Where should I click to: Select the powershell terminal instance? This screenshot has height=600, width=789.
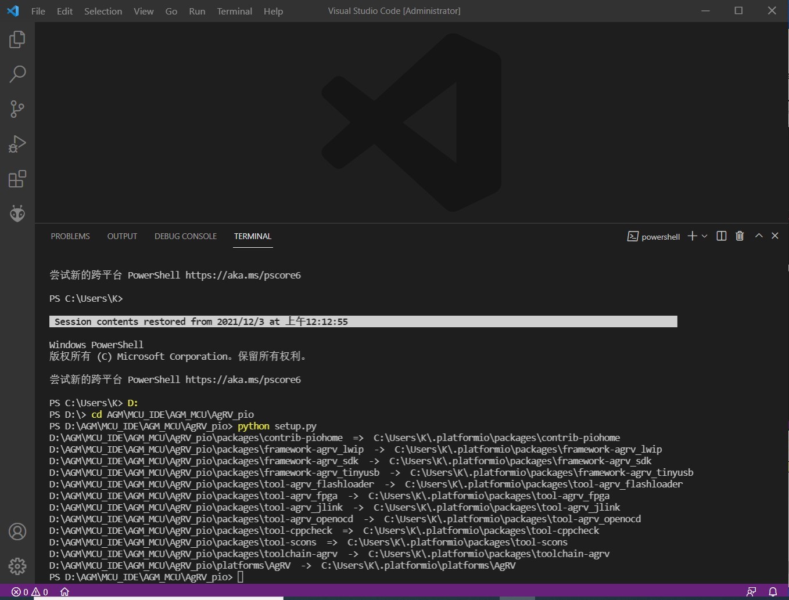pos(654,237)
